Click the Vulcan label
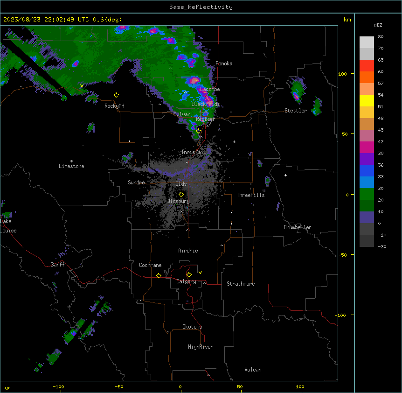 pos(253,370)
